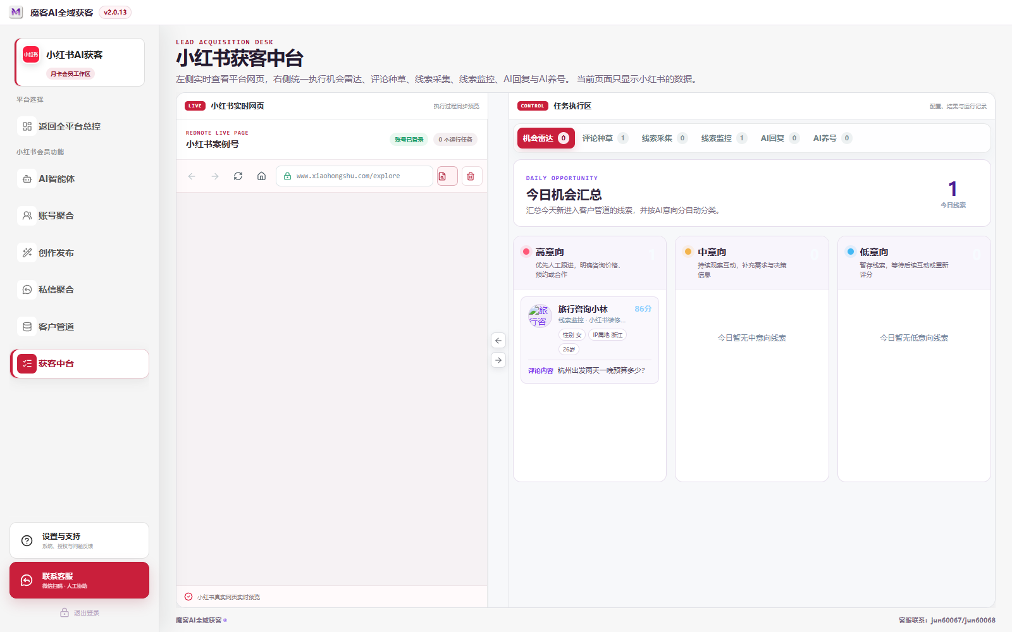This screenshot has width=1012, height=632.
Task: Click the trash icon beside URL bar
Action: click(x=472, y=176)
